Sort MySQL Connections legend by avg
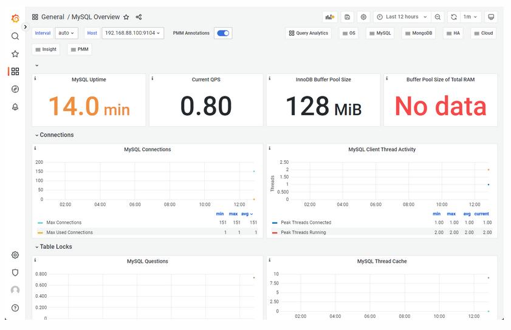This screenshot has height=330, width=511. coord(245,214)
